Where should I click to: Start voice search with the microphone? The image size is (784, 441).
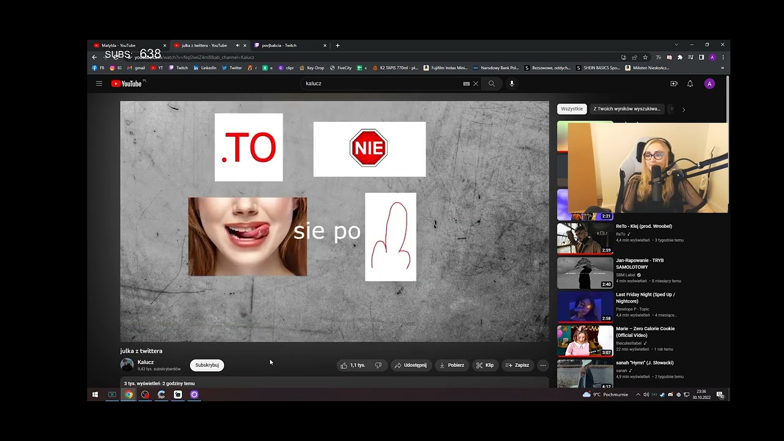point(512,84)
